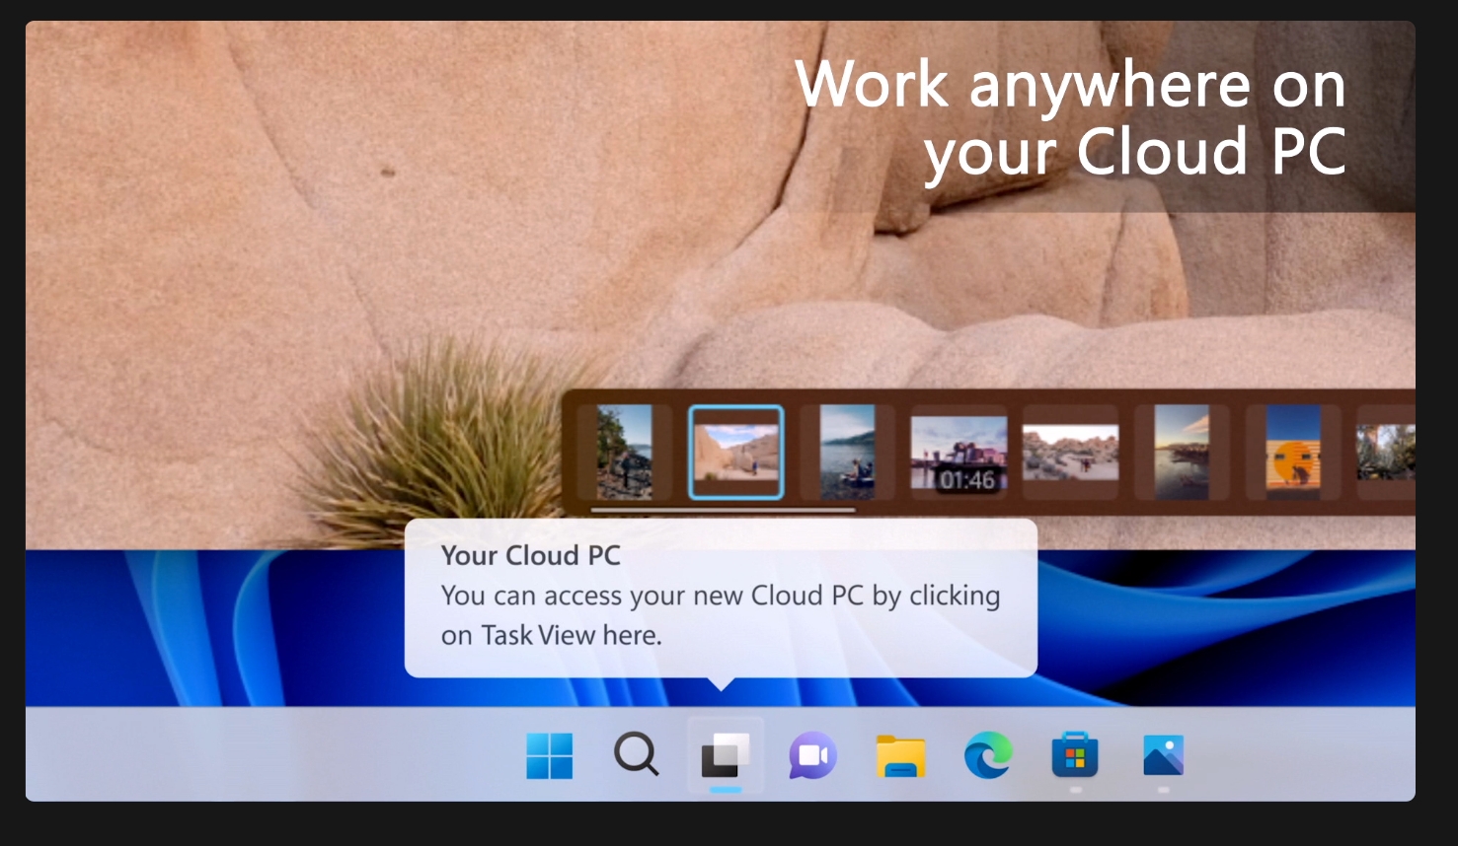Image resolution: width=1458 pixels, height=846 pixels.
Task: Launch the Chat video camera app
Action: coord(813,756)
